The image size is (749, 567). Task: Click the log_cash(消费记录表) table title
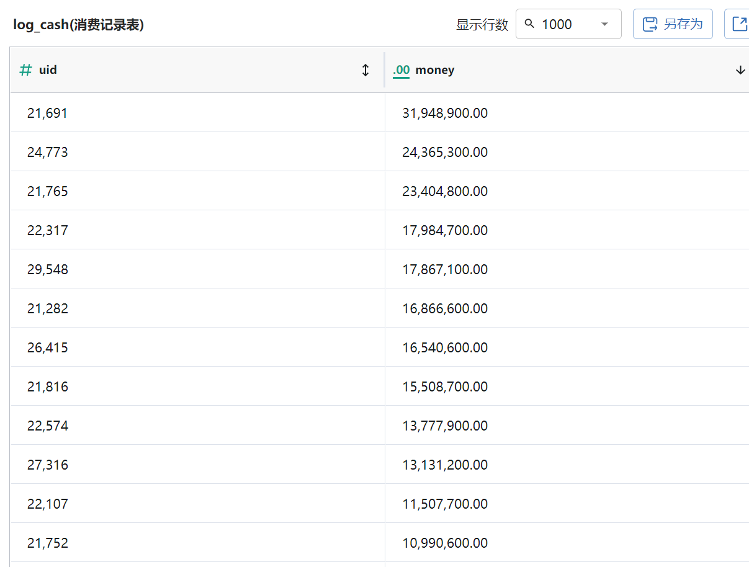pos(79,25)
